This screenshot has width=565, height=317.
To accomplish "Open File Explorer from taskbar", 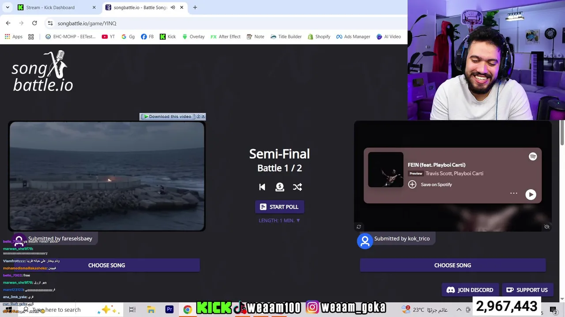I will point(151,310).
